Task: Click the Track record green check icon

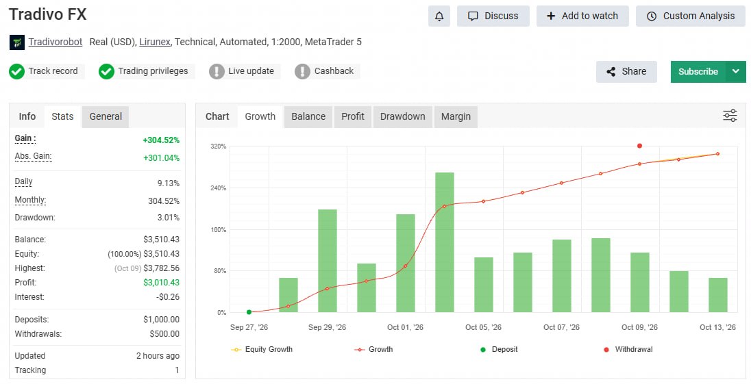Action: [x=16, y=72]
